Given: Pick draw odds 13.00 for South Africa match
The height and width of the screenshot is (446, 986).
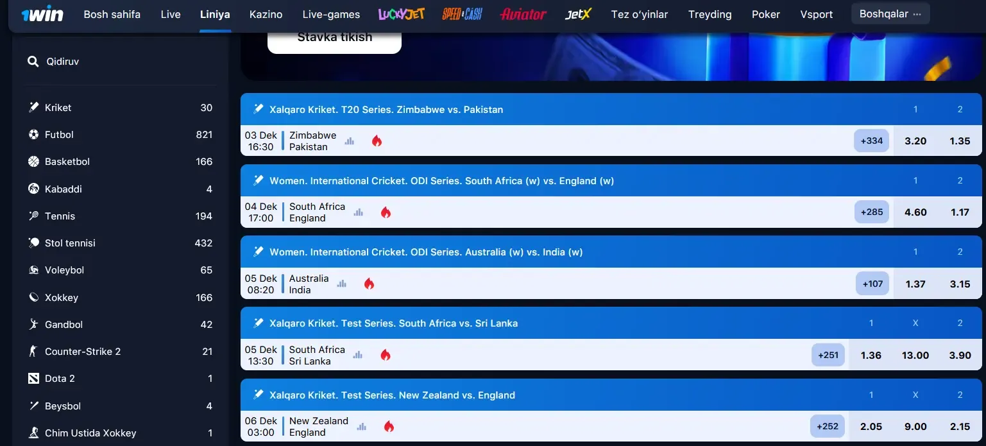Looking at the screenshot, I should [x=915, y=355].
